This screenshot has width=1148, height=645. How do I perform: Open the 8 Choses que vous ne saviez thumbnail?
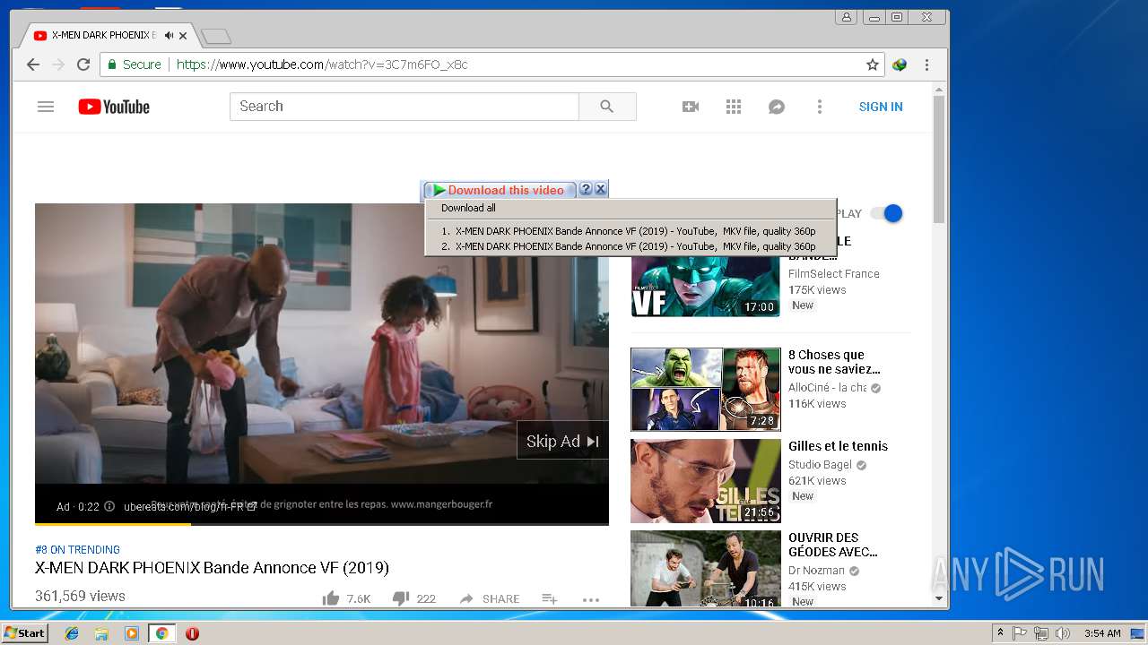click(706, 390)
